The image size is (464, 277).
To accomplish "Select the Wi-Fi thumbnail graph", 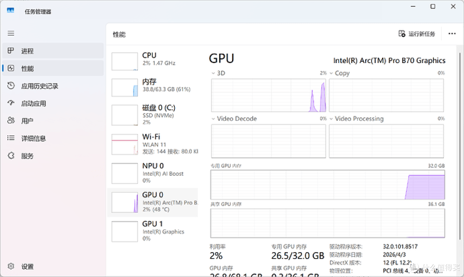I will tap(125, 145).
